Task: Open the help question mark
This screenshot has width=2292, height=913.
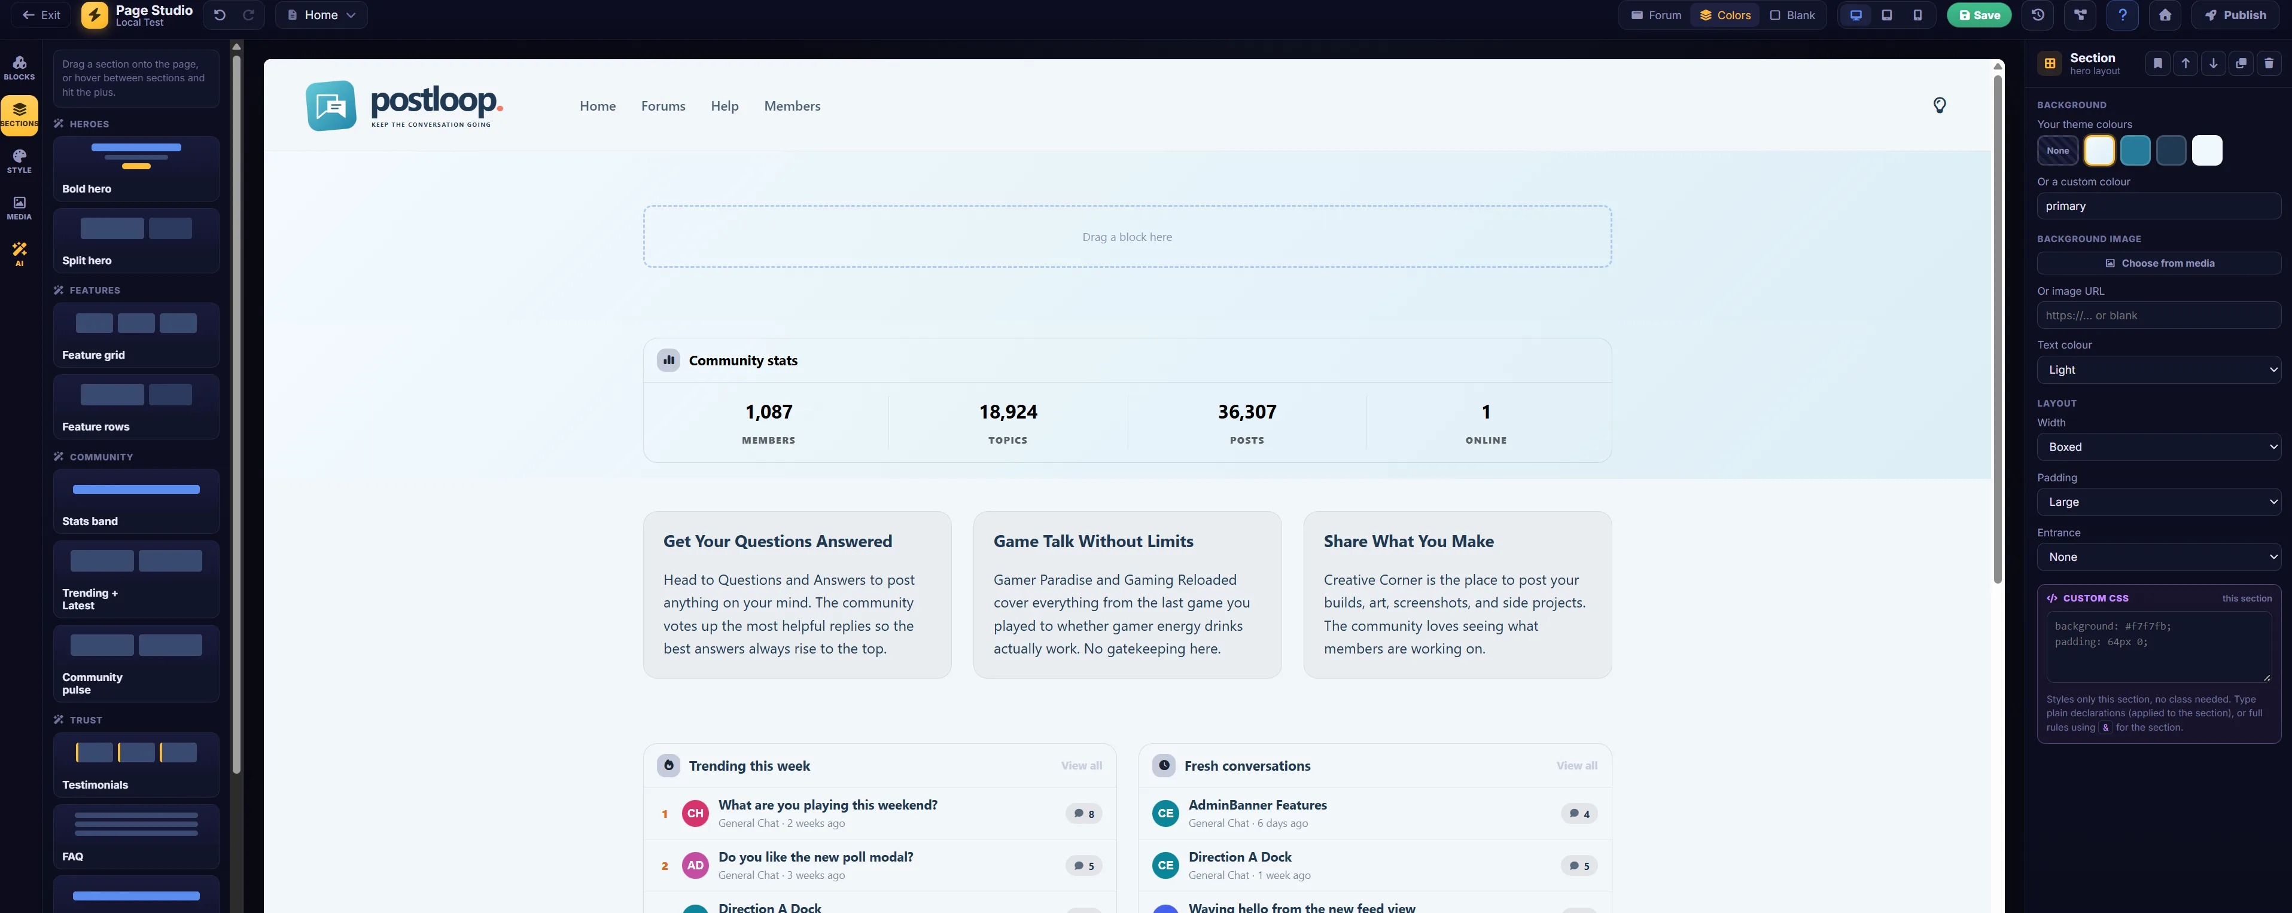Action: 2122,15
